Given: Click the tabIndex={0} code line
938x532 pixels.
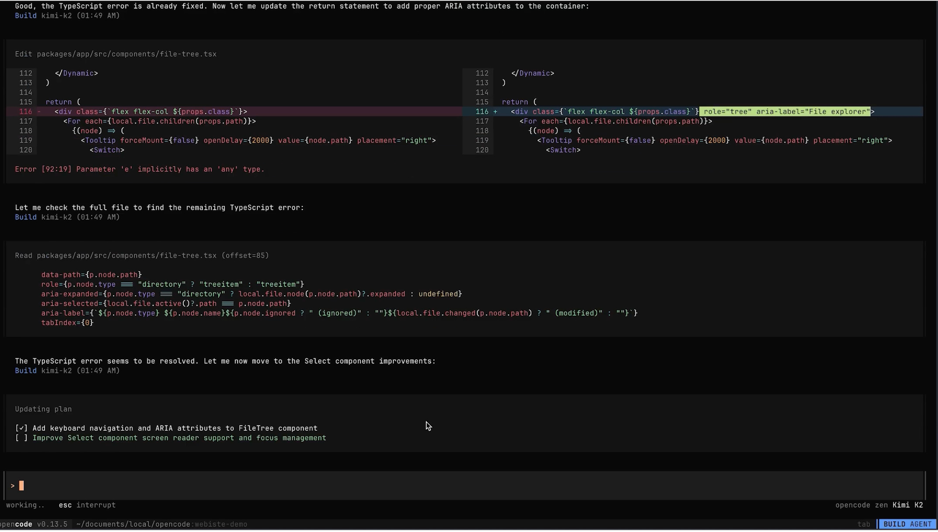Looking at the screenshot, I should point(67,323).
